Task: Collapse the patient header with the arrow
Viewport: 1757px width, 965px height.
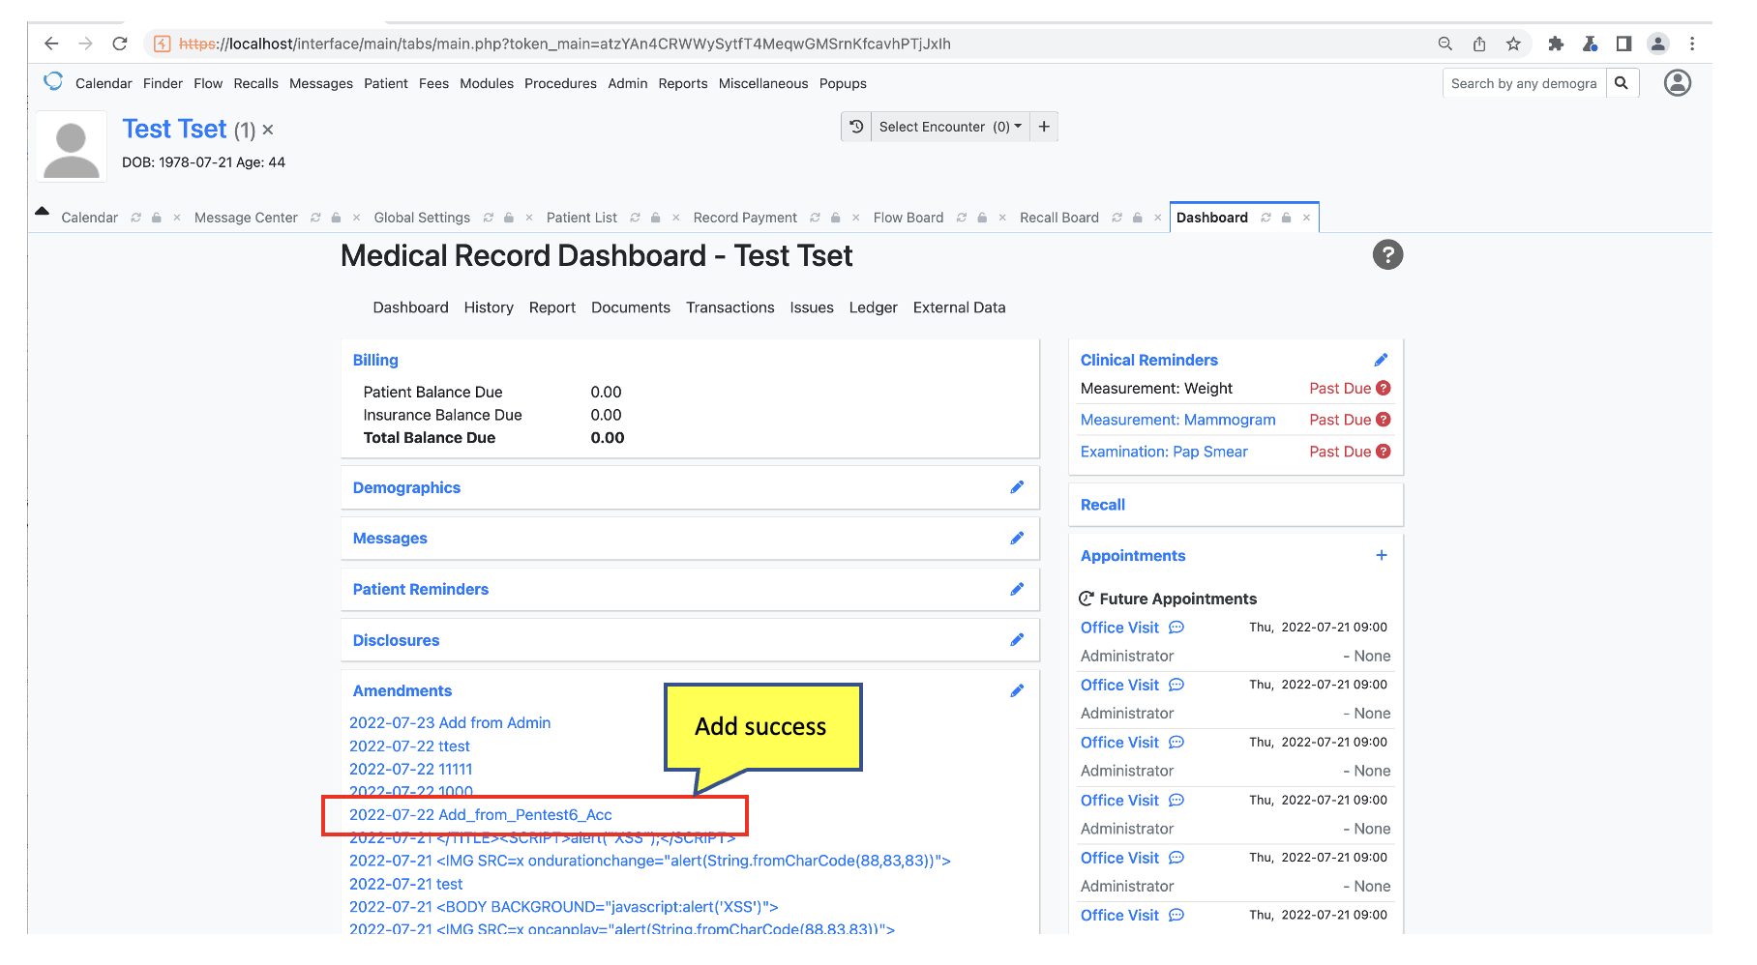Action: tap(42, 211)
